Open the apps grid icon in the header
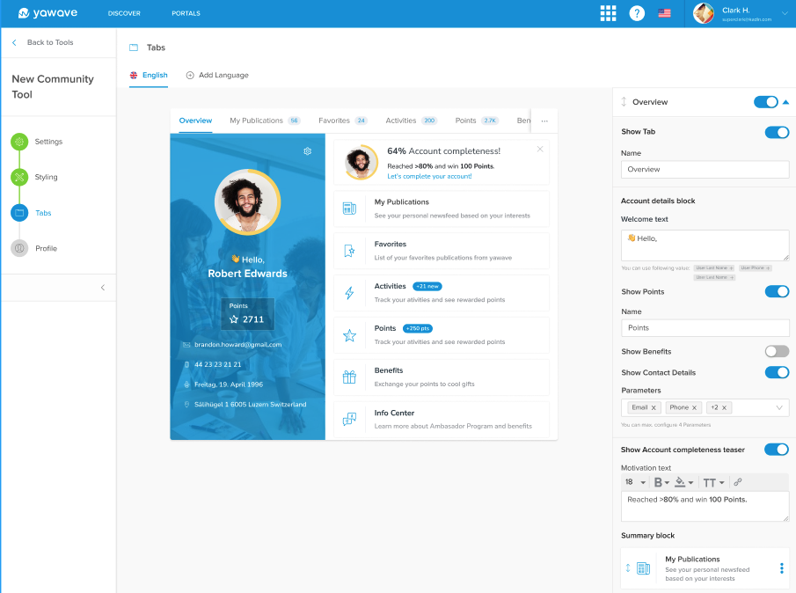Image resolution: width=796 pixels, height=593 pixels. point(608,13)
